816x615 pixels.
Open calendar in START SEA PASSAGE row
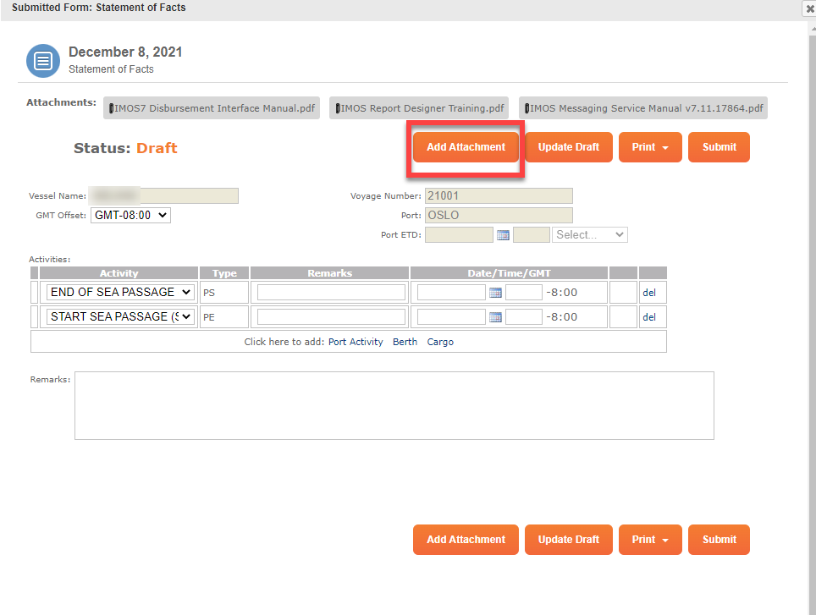point(494,316)
